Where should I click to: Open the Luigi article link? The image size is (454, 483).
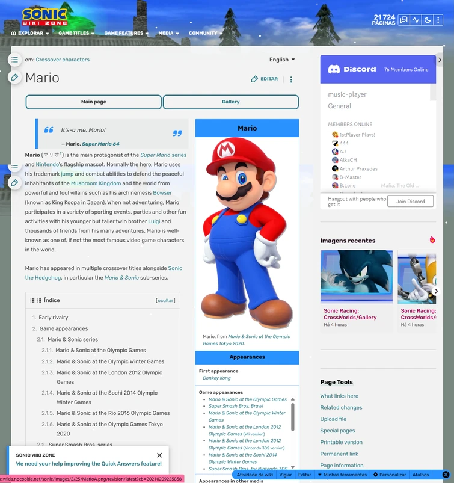coord(154,221)
